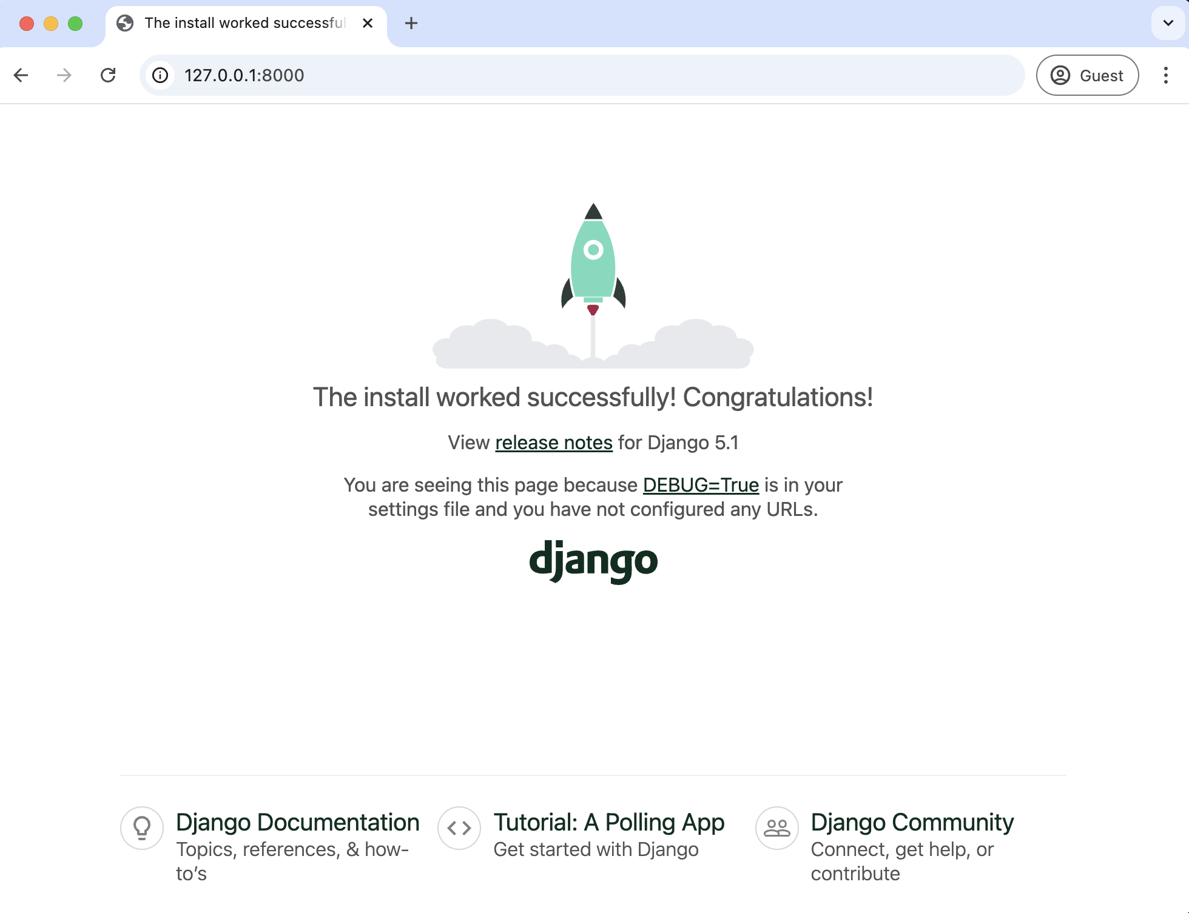Click 'Connect, get help, or contribute' text
This screenshot has width=1189, height=913.
click(x=902, y=861)
